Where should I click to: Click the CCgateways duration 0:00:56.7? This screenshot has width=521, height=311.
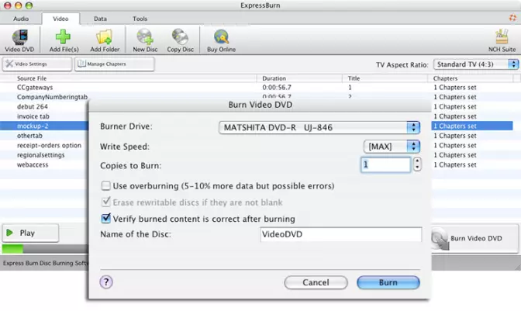277,88
